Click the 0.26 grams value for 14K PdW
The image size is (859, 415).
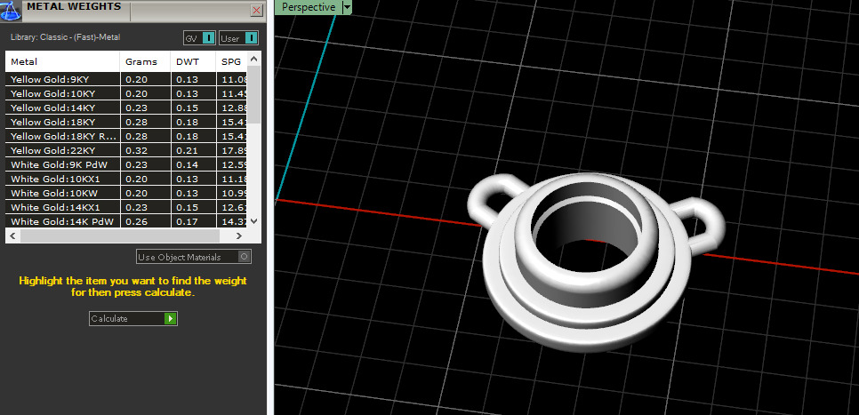click(x=136, y=222)
